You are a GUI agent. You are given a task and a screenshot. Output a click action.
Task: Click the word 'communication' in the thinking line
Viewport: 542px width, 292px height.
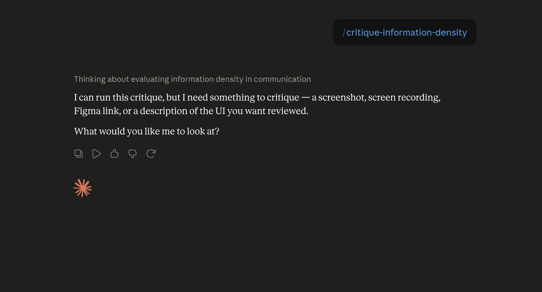tap(282, 79)
